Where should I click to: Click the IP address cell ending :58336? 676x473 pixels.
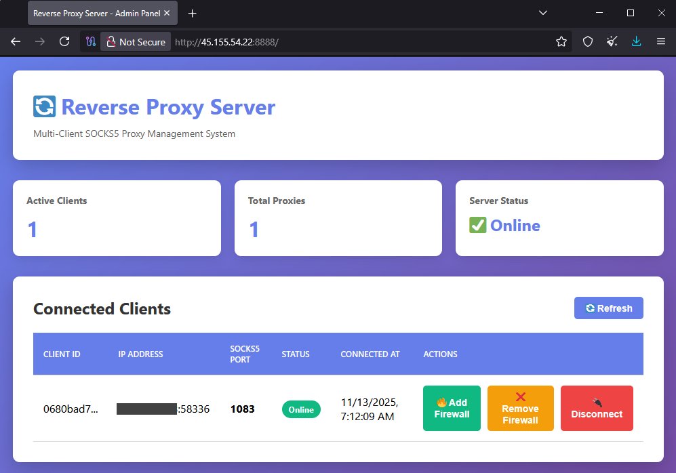point(163,409)
